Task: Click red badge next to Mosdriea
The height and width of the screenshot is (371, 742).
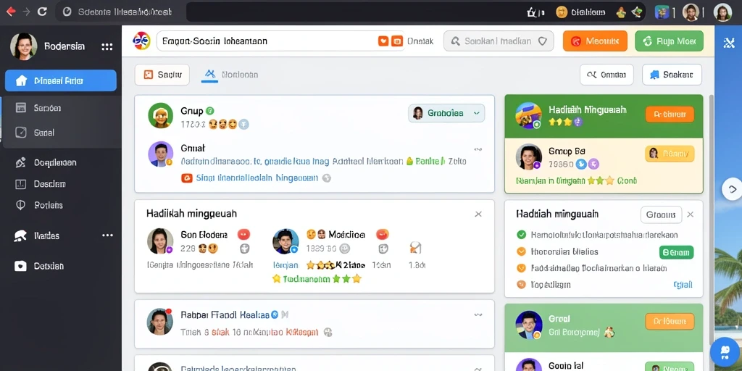Action: click(383, 234)
